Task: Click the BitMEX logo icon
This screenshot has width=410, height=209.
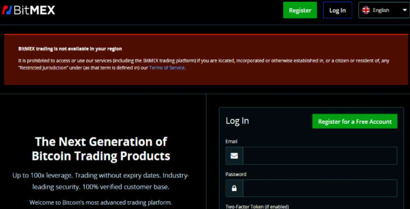Action: 7,10
